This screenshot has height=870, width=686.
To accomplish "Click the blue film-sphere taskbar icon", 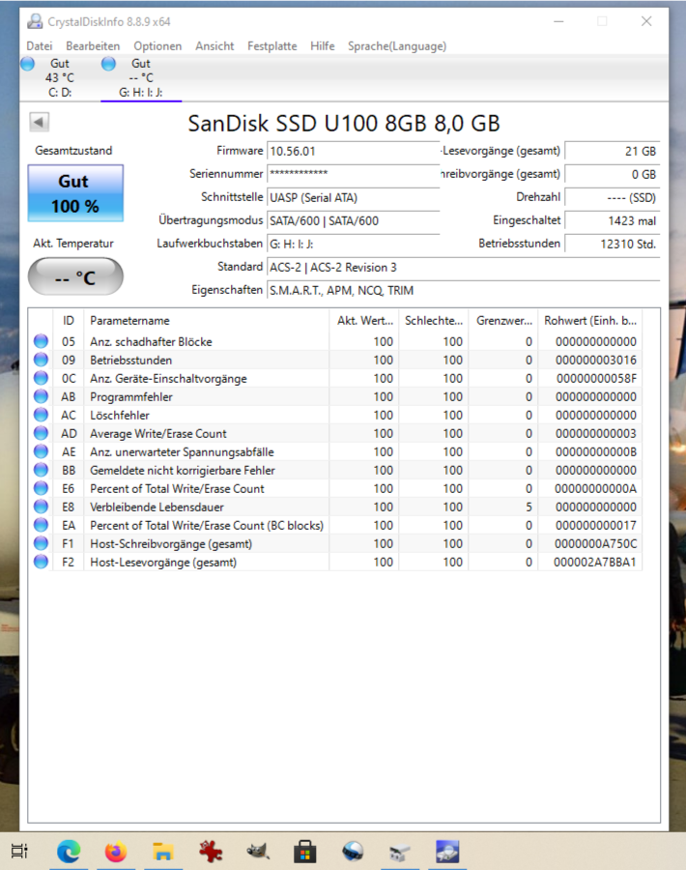I will coord(353,851).
